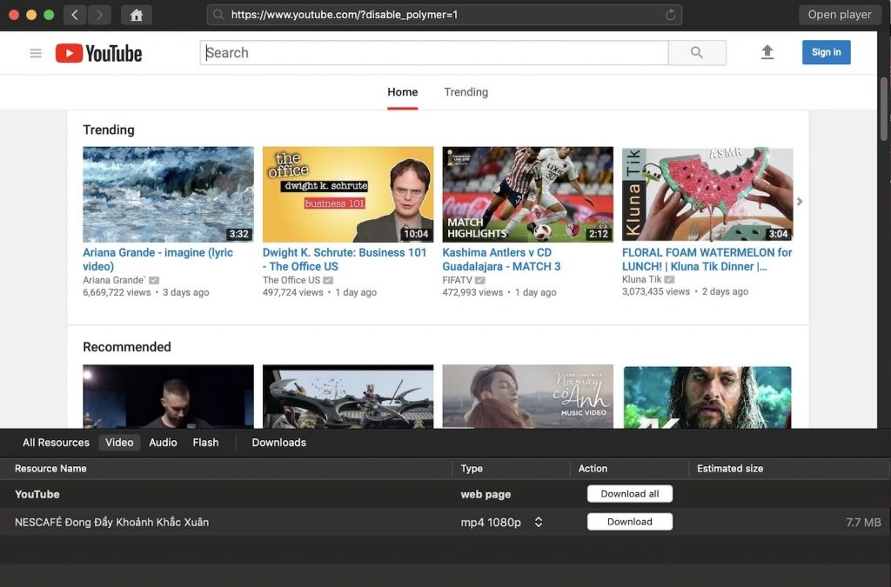Click the browser forward arrow button
Viewport: 891px width, 587px height.
tap(99, 15)
